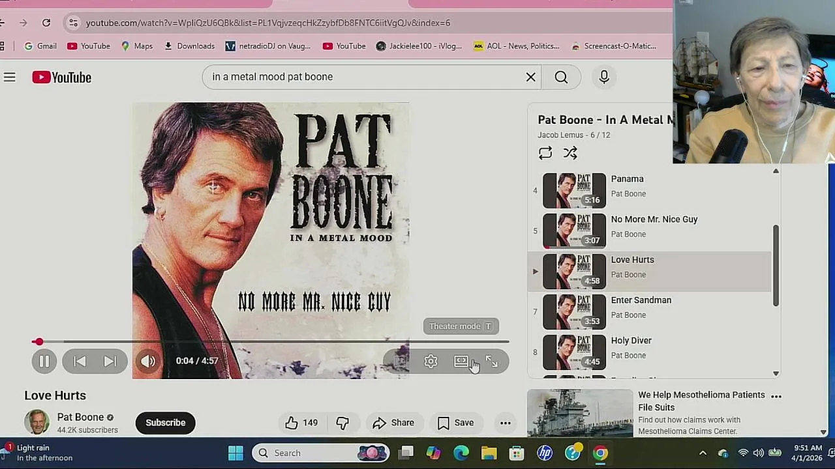Play Panama from the playlist
Image resolution: width=835 pixels, height=469 pixels.
[x=650, y=190]
